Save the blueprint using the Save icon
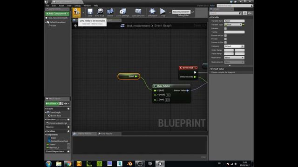Screen dimensions: 298x167 coord(90,13)
